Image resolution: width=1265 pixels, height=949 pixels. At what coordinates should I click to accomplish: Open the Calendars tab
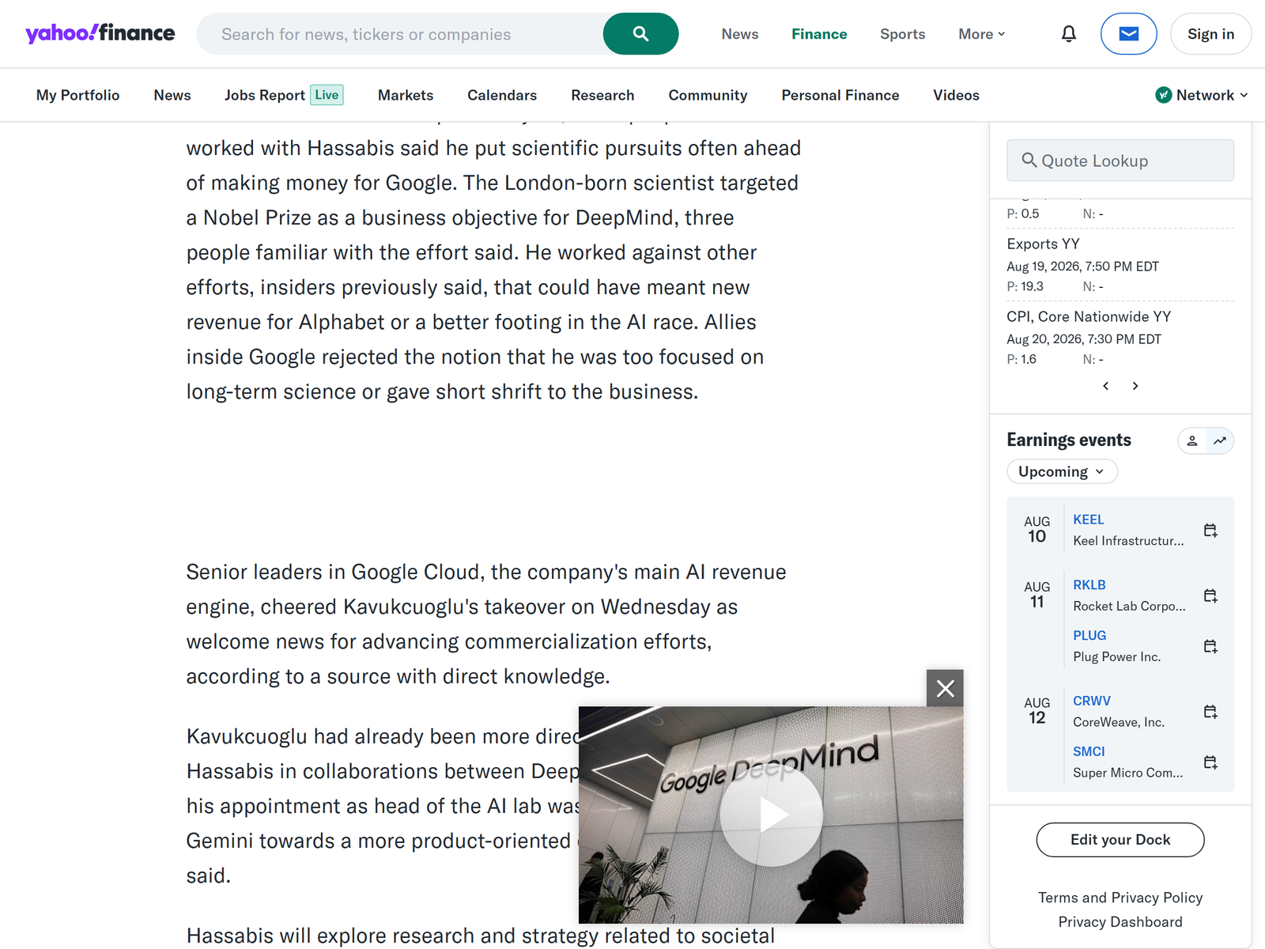(502, 95)
